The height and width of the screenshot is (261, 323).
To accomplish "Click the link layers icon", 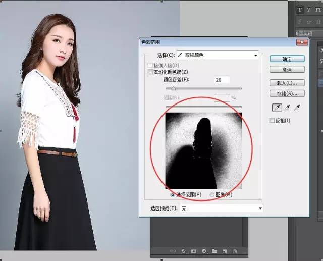I will point(173,251).
